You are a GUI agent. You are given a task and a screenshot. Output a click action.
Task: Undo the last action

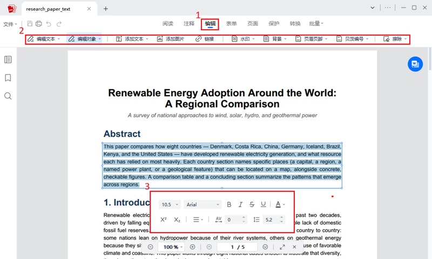tap(49, 24)
